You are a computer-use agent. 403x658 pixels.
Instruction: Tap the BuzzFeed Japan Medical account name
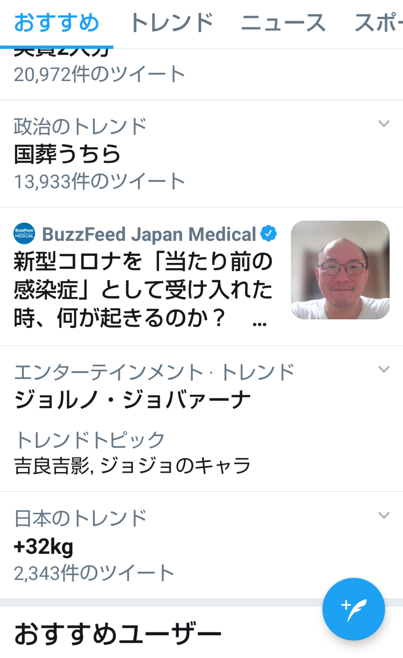(149, 234)
